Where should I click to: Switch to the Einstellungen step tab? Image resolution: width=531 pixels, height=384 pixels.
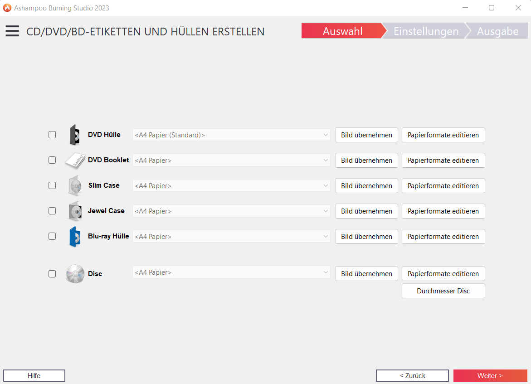pos(425,31)
